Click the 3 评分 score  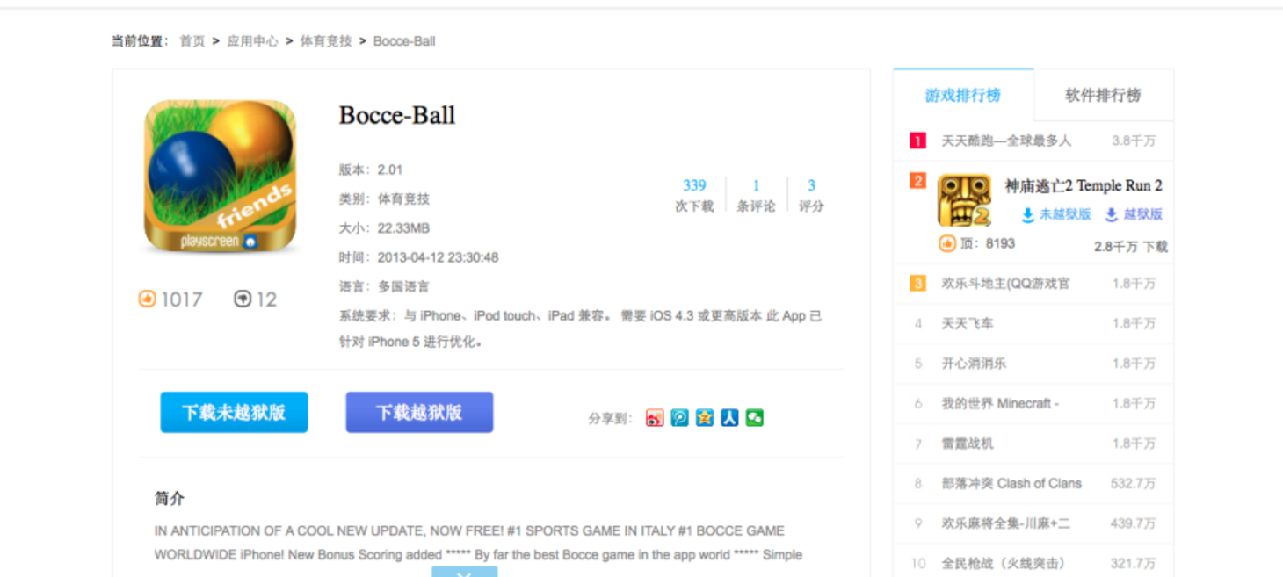tap(811, 195)
